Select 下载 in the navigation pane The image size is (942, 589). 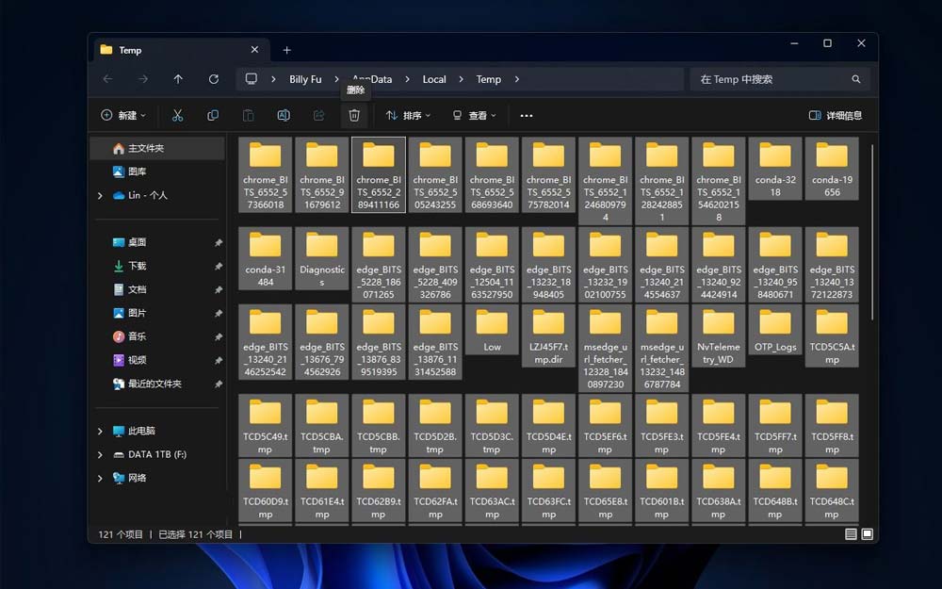pos(138,266)
